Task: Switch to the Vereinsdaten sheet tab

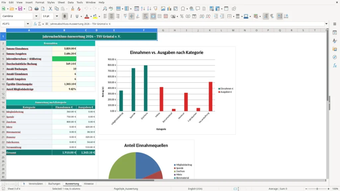Action: pos(36,184)
